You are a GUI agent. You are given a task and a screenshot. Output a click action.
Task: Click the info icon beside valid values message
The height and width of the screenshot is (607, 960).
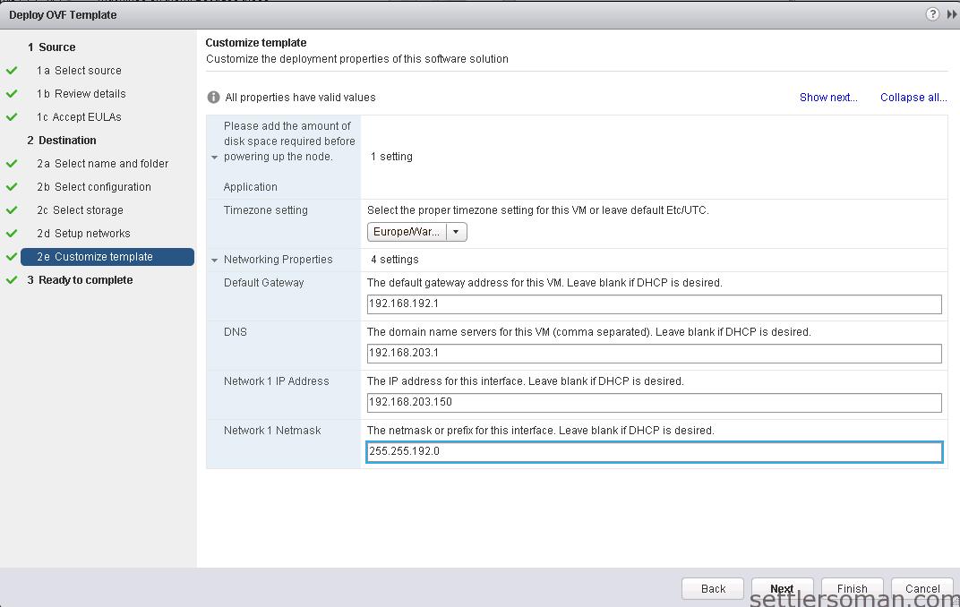(213, 98)
